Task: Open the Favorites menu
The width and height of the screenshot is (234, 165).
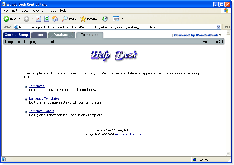Action: tap(38, 11)
